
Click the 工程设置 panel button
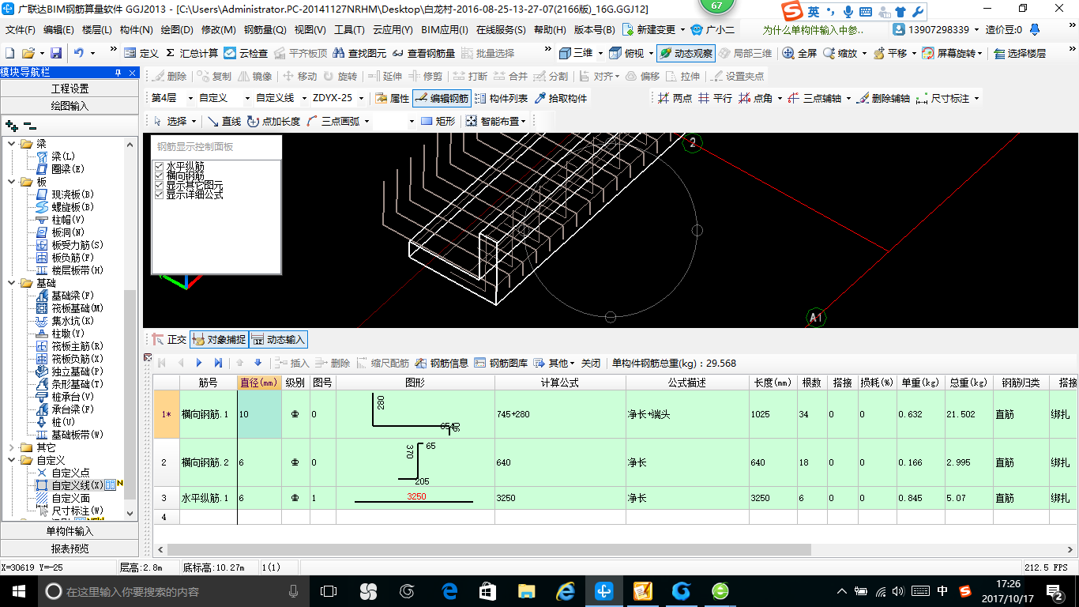(70, 89)
